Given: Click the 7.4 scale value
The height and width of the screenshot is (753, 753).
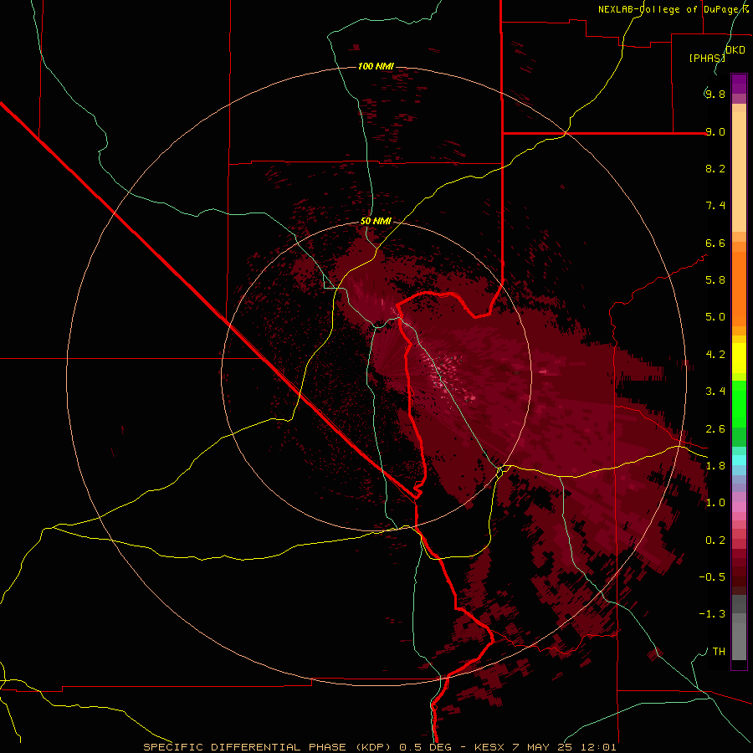Looking at the screenshot, I should point(715,206).
